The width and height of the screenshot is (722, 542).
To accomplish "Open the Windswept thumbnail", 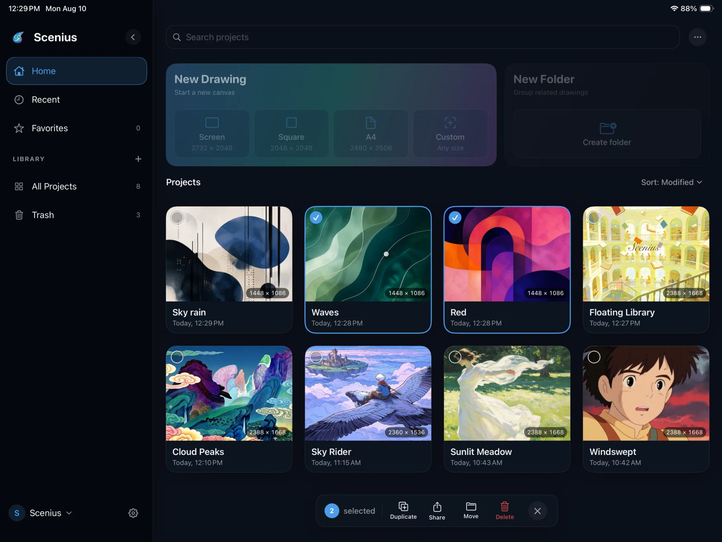I will (x=646, y=393).
